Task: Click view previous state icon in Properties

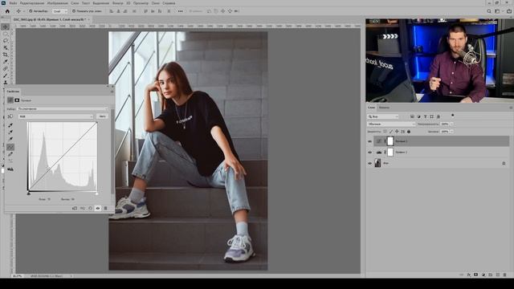Action: point(83,209)
